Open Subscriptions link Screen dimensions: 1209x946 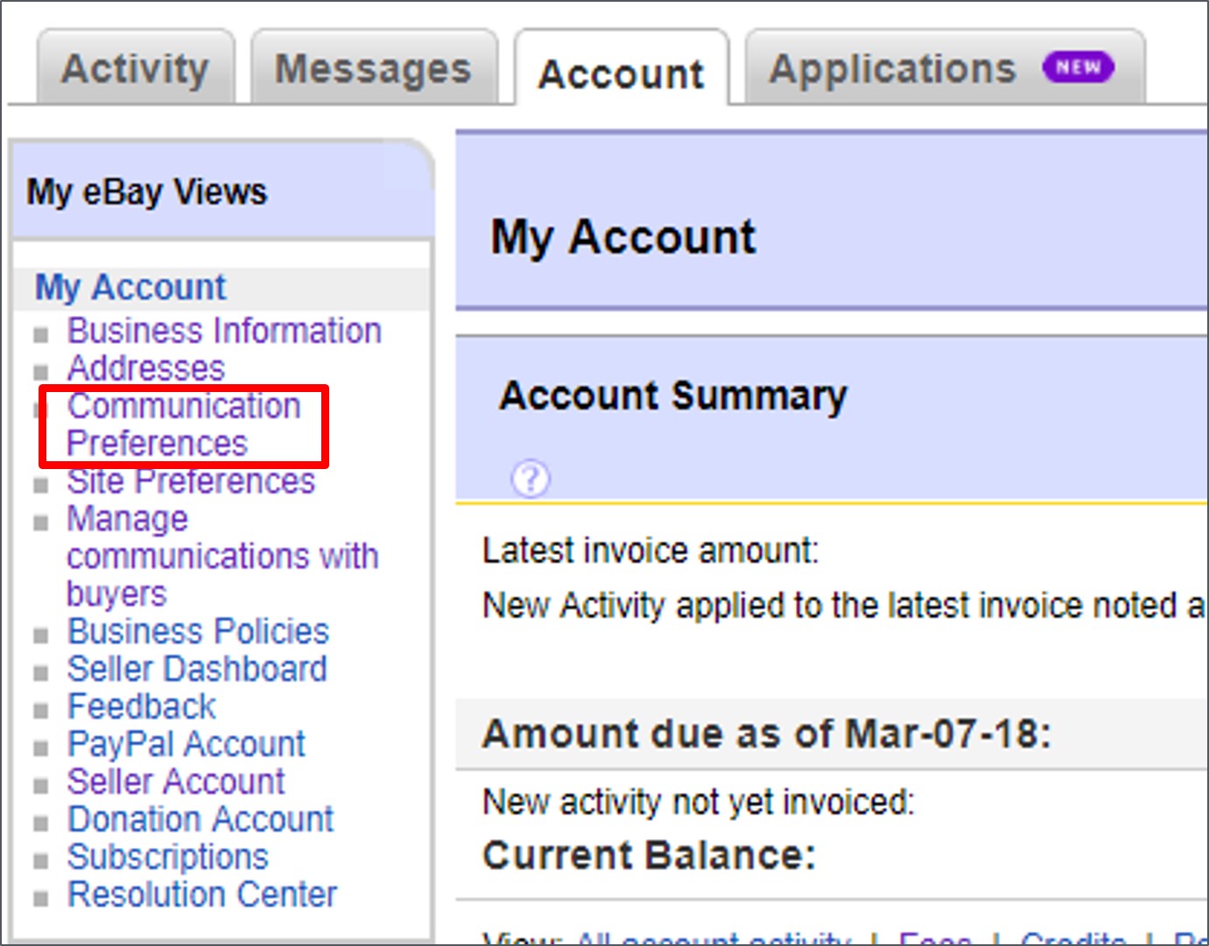click(168, 857)
